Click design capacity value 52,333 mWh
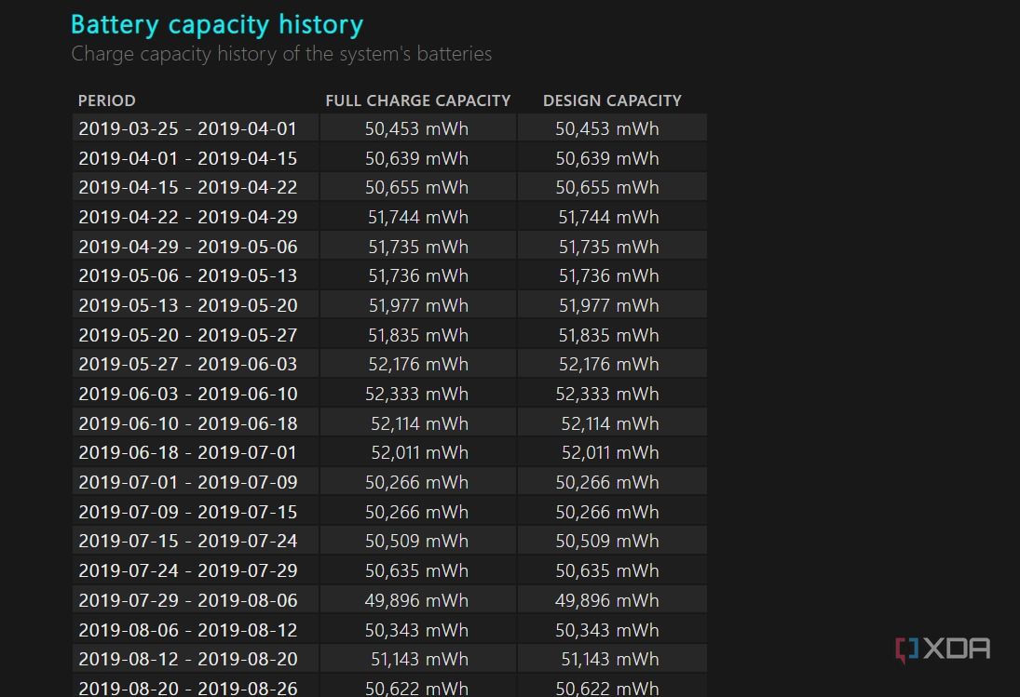Image resolution: width=1020 pixels, height=697 pixels. click(x=607, y=394)
